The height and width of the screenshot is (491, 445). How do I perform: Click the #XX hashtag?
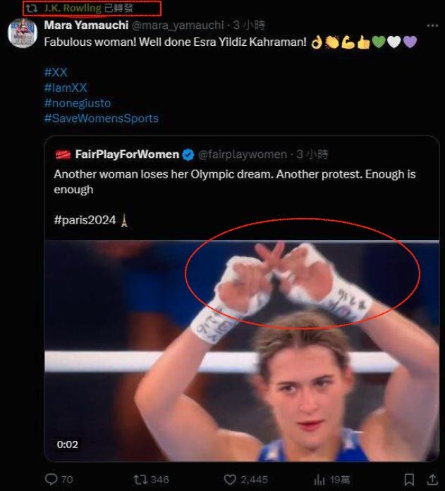tap(56, 72)
